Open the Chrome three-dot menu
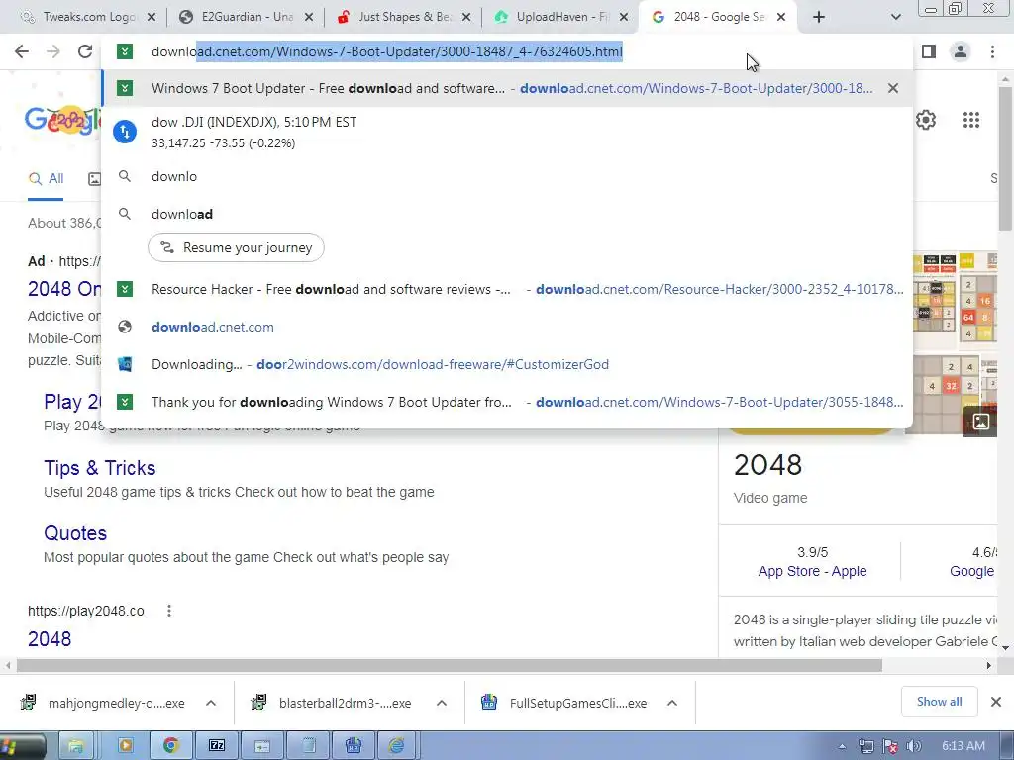This screenshot has width=1014, height=760. click(x=992, y=51)
